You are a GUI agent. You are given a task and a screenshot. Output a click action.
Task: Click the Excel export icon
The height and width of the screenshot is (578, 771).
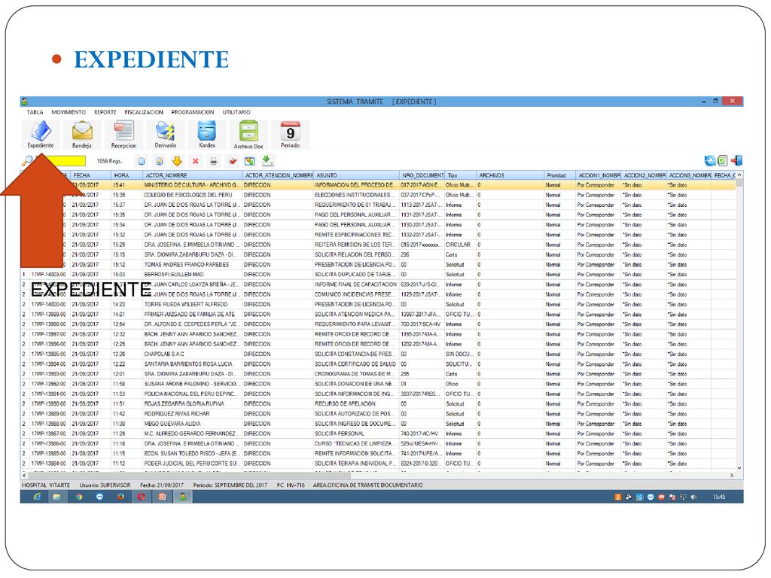(722, 161)
